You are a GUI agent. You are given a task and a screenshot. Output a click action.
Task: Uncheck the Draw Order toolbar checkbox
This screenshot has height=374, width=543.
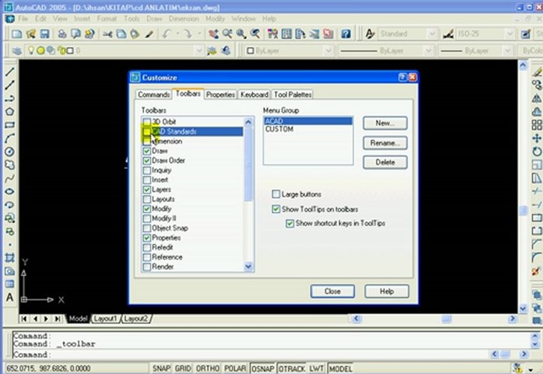[x=147, y=161]
